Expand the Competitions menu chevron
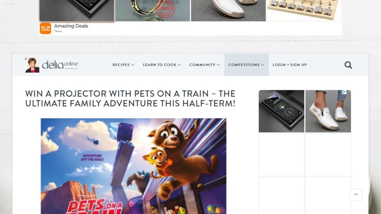Viewport: 381px width, 214px height. 263,65
